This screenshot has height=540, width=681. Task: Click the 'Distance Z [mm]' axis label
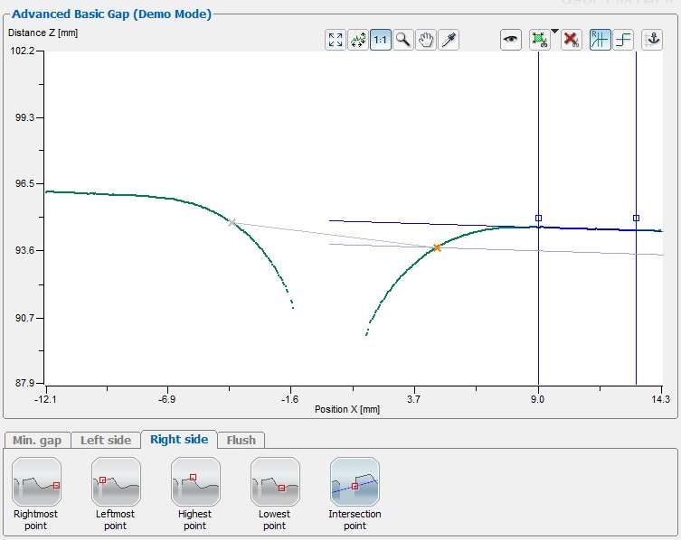point(43,33)
